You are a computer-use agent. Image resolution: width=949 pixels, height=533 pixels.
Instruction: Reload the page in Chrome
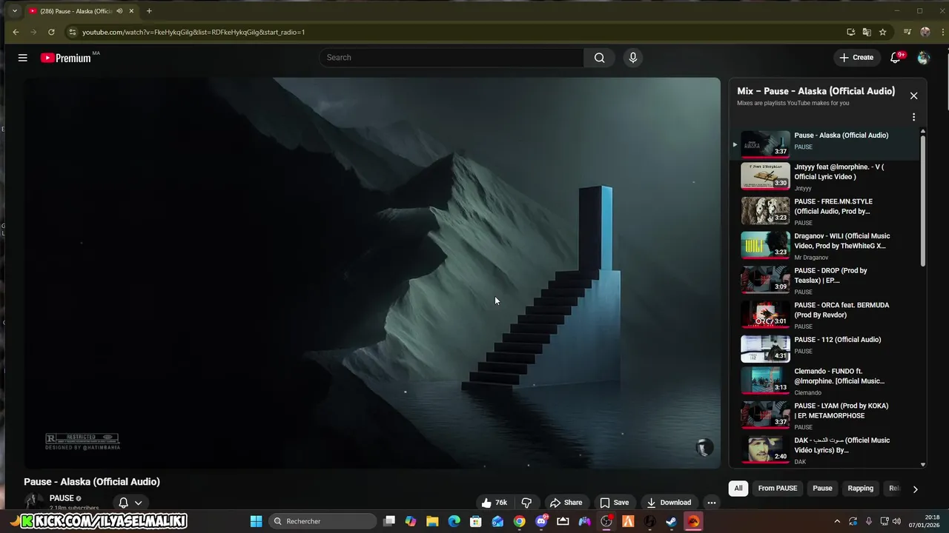pyautogui.click(x=51, y=32)
